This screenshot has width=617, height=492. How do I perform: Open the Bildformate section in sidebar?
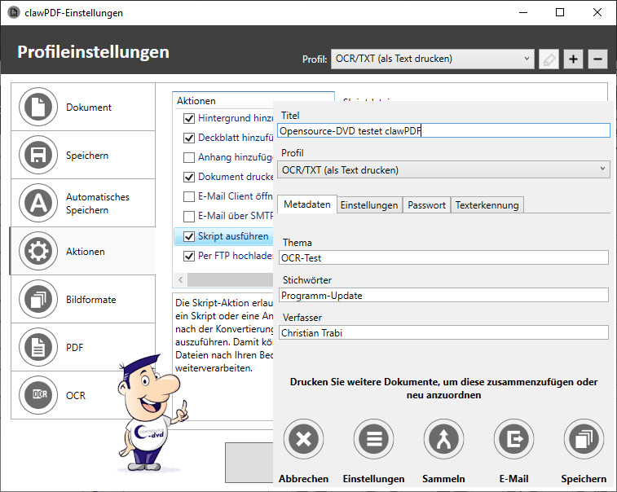coord(82,300)
